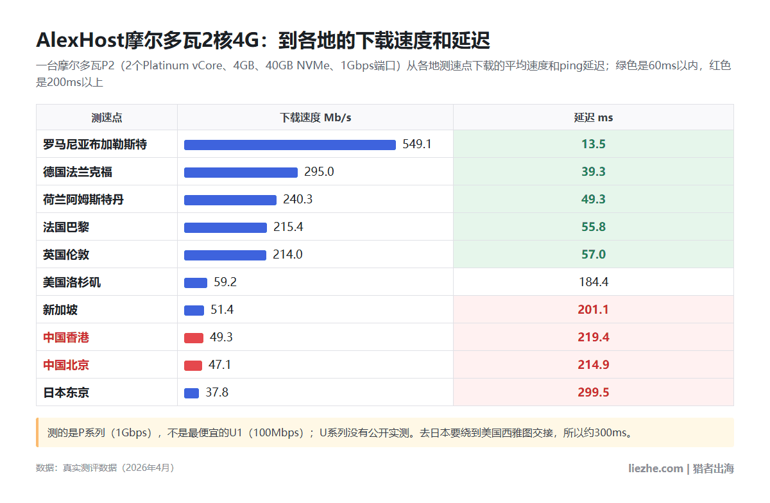Click the 55.8 latency cell
The width and height of the screenshot is (770, 503).
594,227
